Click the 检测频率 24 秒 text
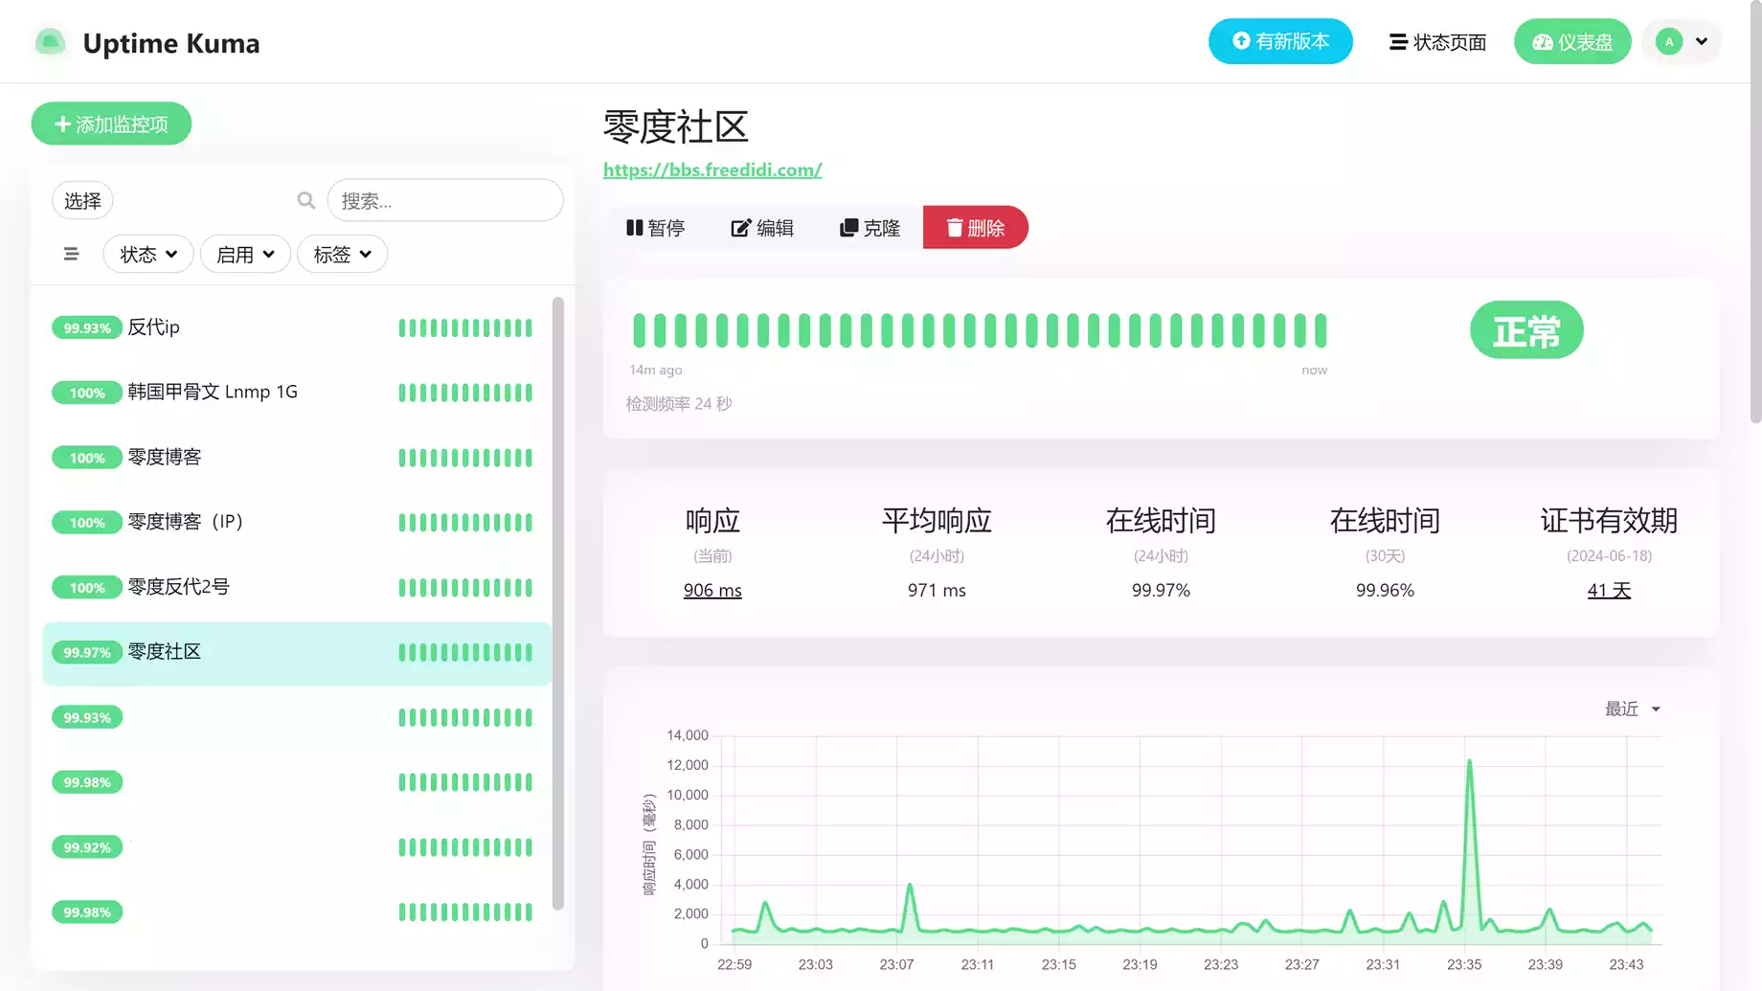The image size is (1762, 991). pyautogui.click(x=679, y=404)
